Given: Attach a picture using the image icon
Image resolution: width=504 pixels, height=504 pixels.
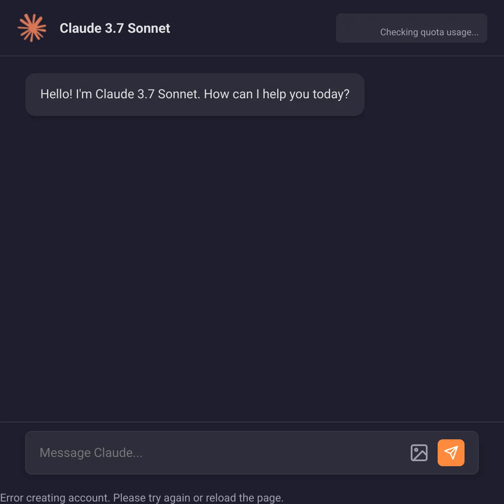Looking at the screenshot, I should [x=419, y=453].
